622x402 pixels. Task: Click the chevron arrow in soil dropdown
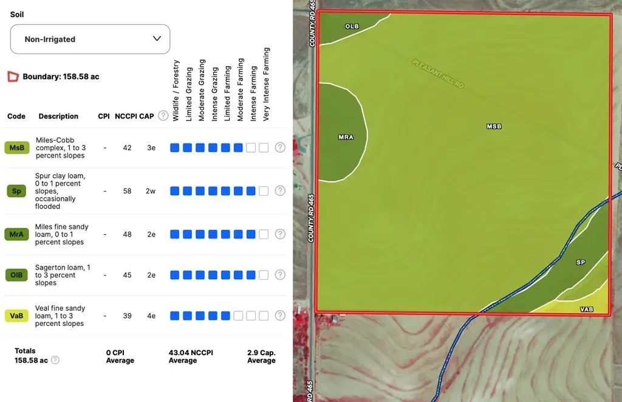(157, 39)
